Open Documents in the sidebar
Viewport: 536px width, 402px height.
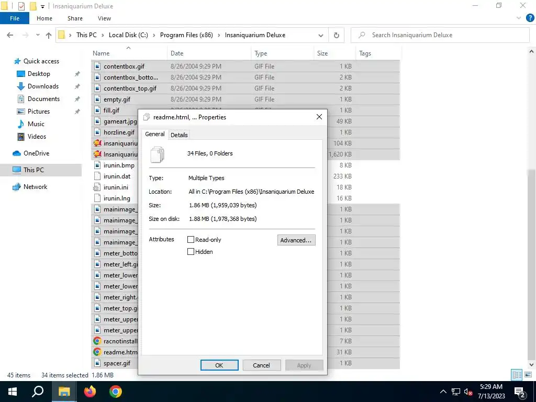[43, 99]
